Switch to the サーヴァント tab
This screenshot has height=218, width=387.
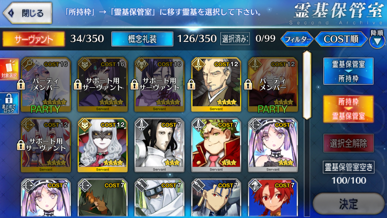pos(34,39)
